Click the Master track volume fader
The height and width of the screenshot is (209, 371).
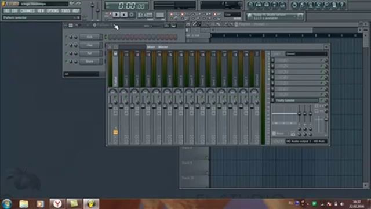click(x=111, y=106)
